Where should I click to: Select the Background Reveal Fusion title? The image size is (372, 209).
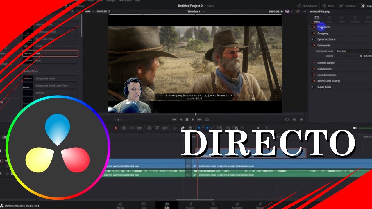click(50, 78)
